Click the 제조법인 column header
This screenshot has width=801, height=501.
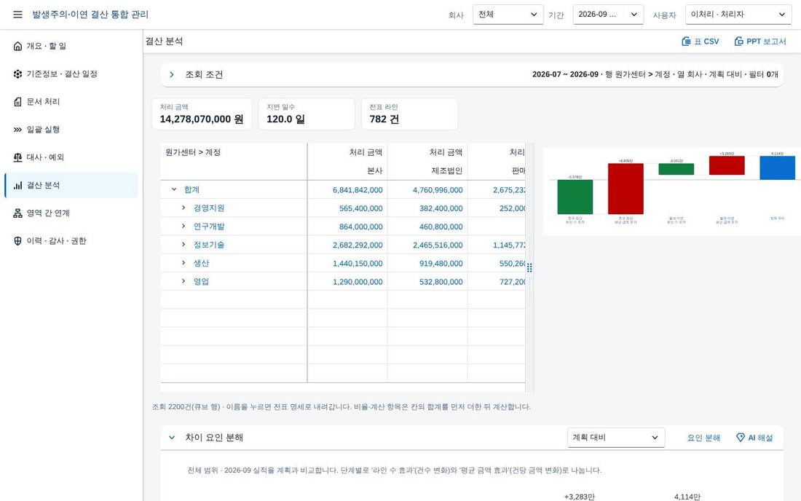point(447,170)
